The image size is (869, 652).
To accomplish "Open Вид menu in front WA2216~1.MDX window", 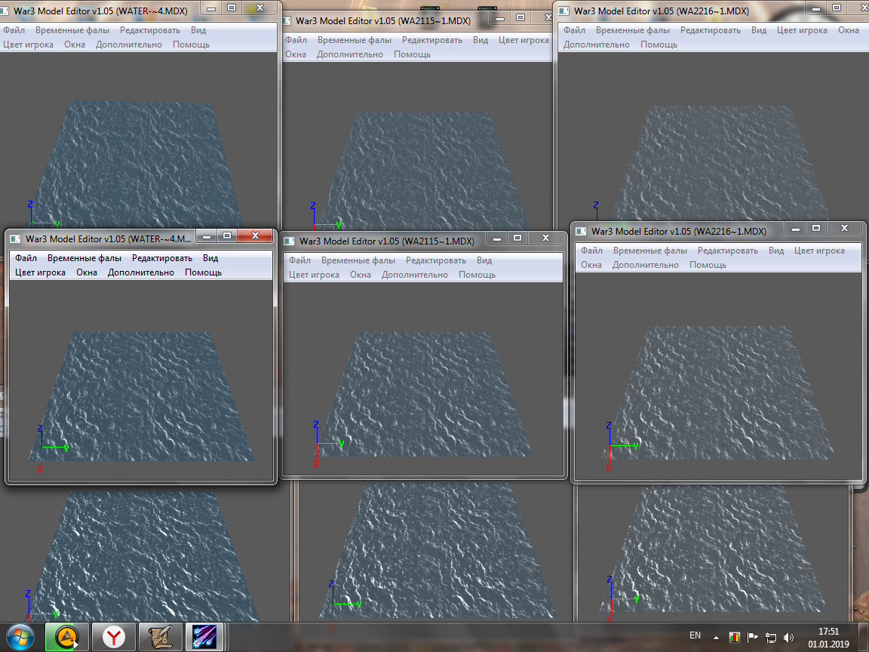I will [x=776, y=250].
